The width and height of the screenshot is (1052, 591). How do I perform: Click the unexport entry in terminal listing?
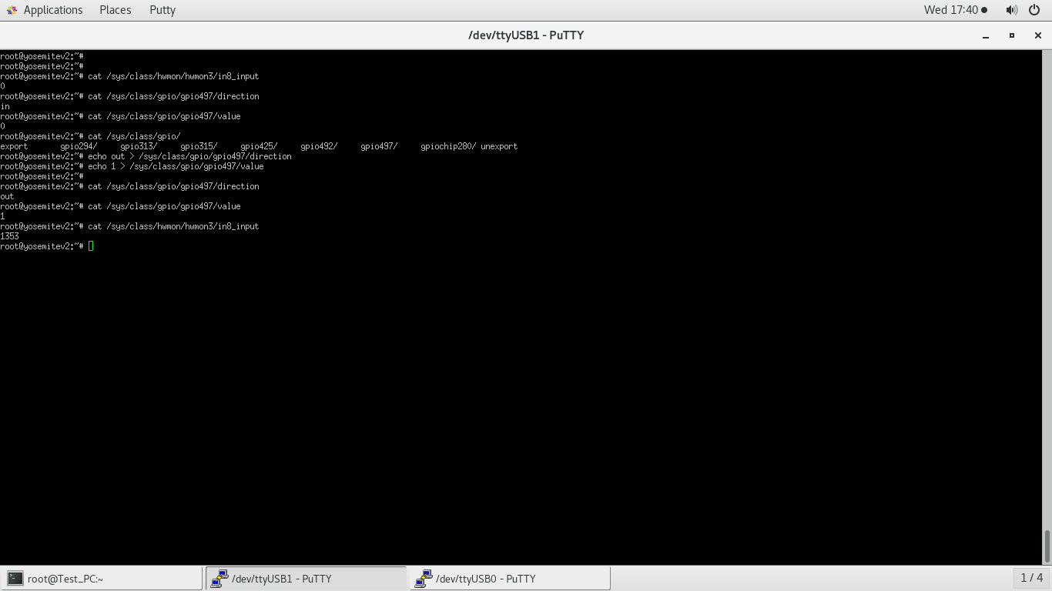499,146
